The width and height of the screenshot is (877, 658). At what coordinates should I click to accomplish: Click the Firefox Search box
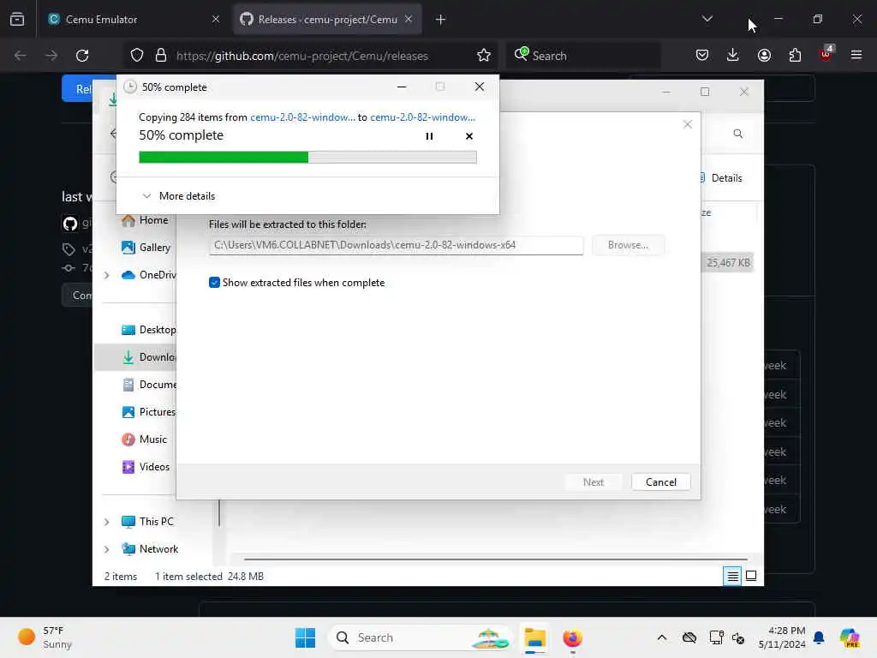click(583, 56)
